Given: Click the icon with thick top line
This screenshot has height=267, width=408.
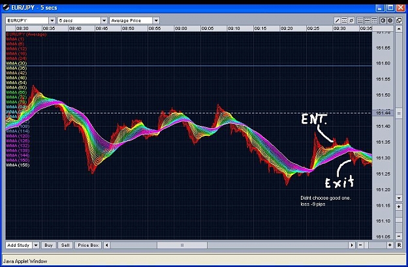Looking at the screenshot, I should click(374, 20).
